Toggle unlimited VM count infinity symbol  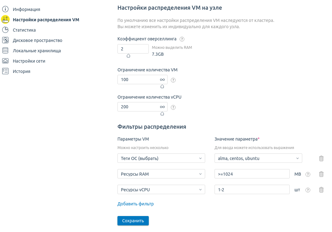[x=162, y=80]
